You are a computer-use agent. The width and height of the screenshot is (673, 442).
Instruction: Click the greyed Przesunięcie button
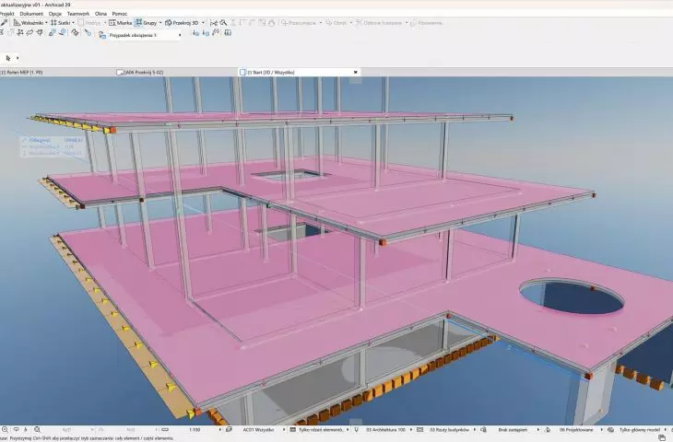point(299,23)
